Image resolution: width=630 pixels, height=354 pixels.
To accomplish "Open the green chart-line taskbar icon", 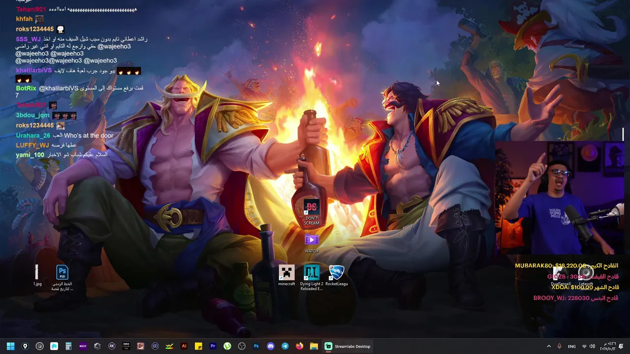I will [169, 346].
